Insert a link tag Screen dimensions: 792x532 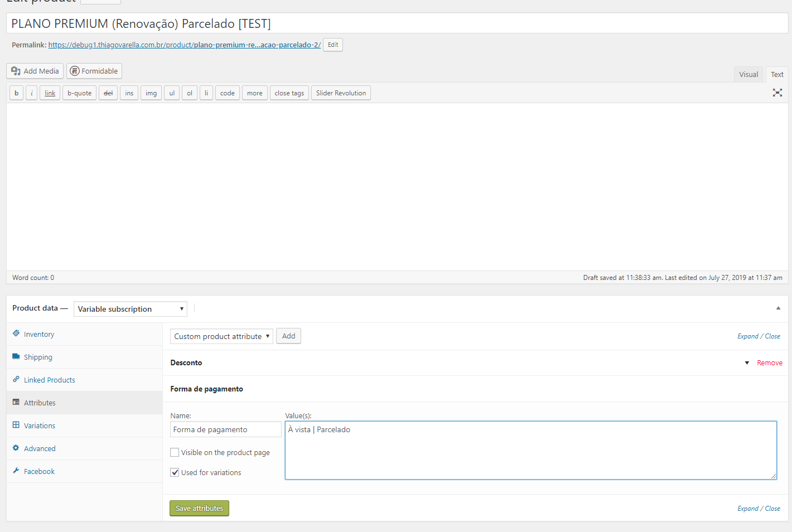[x=50, y=93]
